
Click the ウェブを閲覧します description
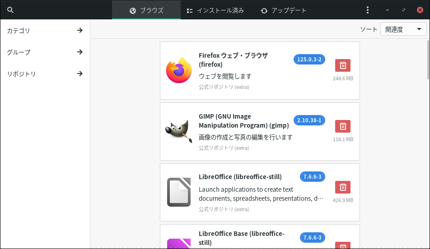pos(225,76)
